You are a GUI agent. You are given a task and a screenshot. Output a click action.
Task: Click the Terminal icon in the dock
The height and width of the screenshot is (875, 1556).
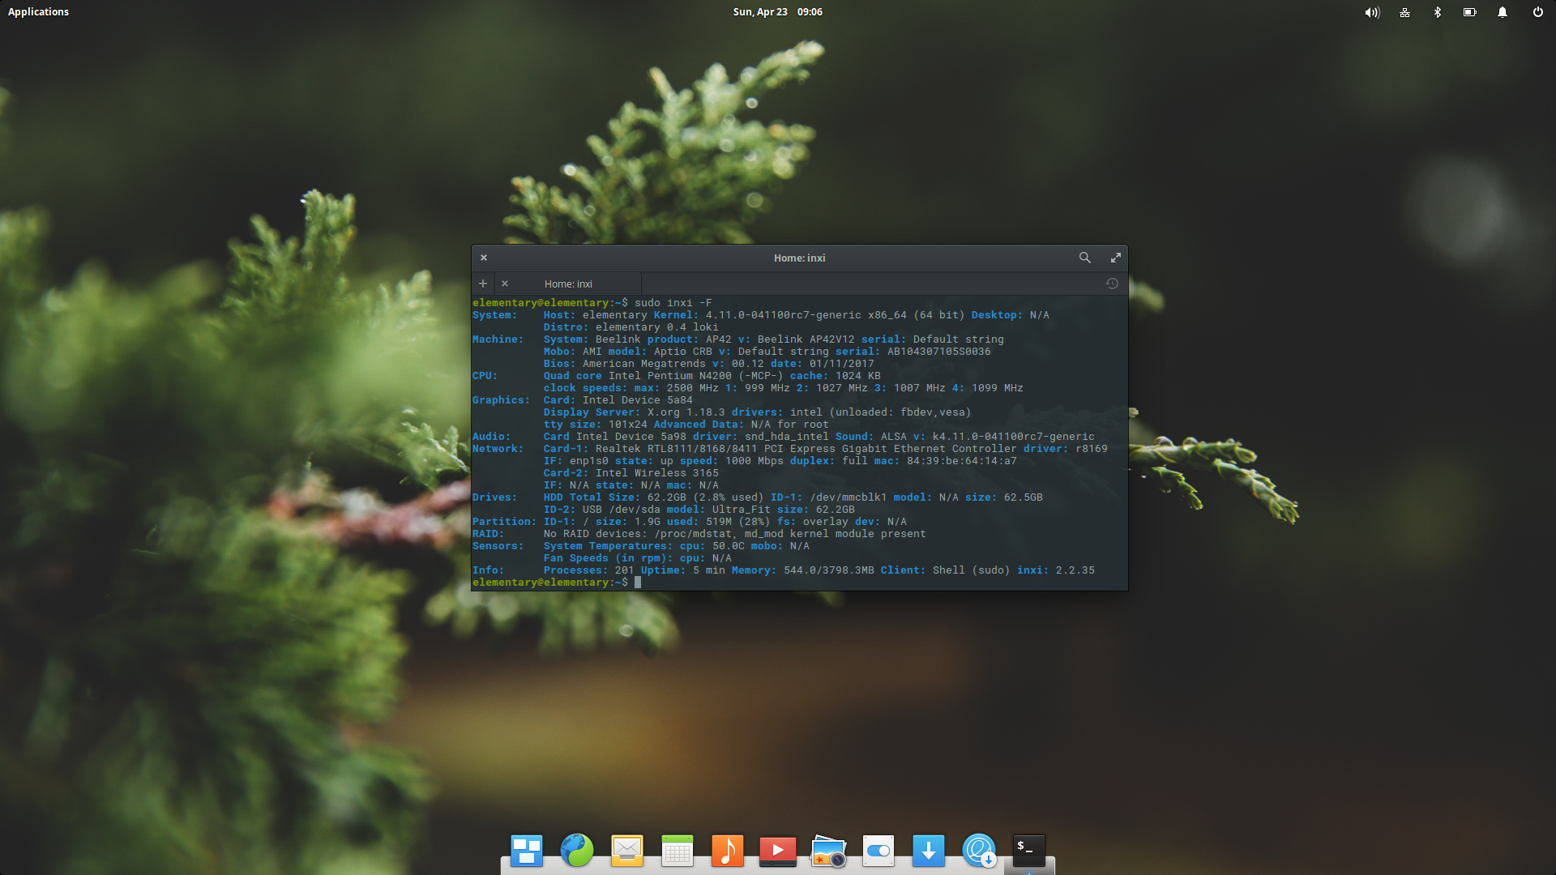(x=1029, y=851)
